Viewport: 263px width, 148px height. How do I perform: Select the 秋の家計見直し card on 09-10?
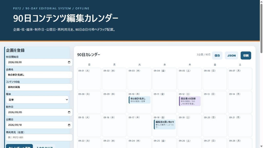coord(139,100)
